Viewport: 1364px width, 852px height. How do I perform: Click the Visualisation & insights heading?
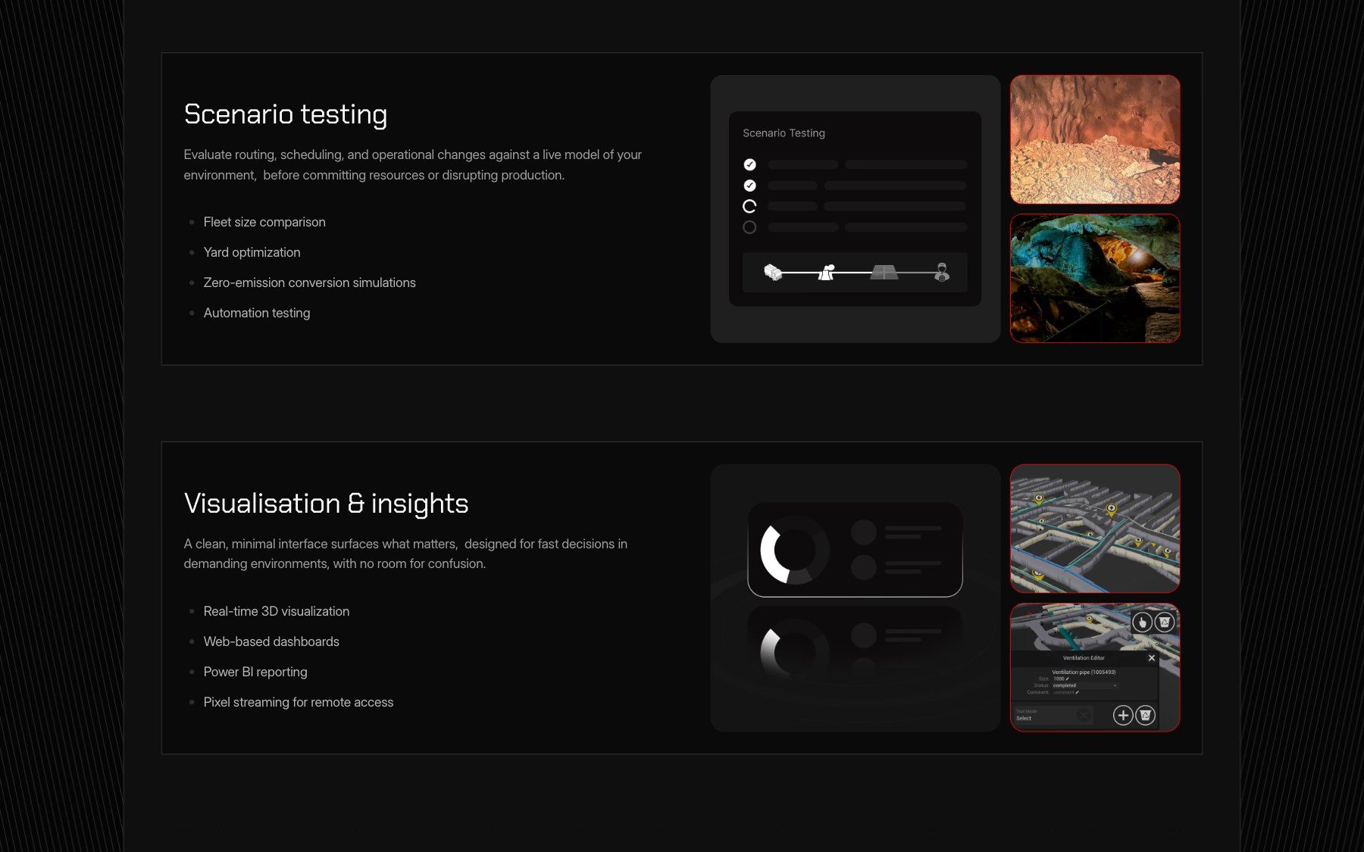[x=327, y=504]
